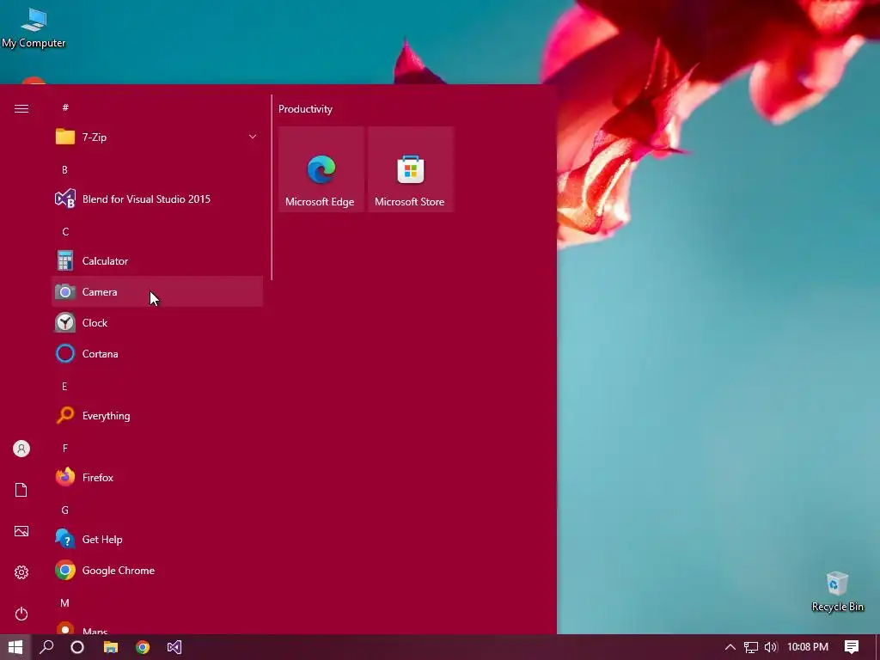Open taskbar Search magnifier

coord(46,647)
